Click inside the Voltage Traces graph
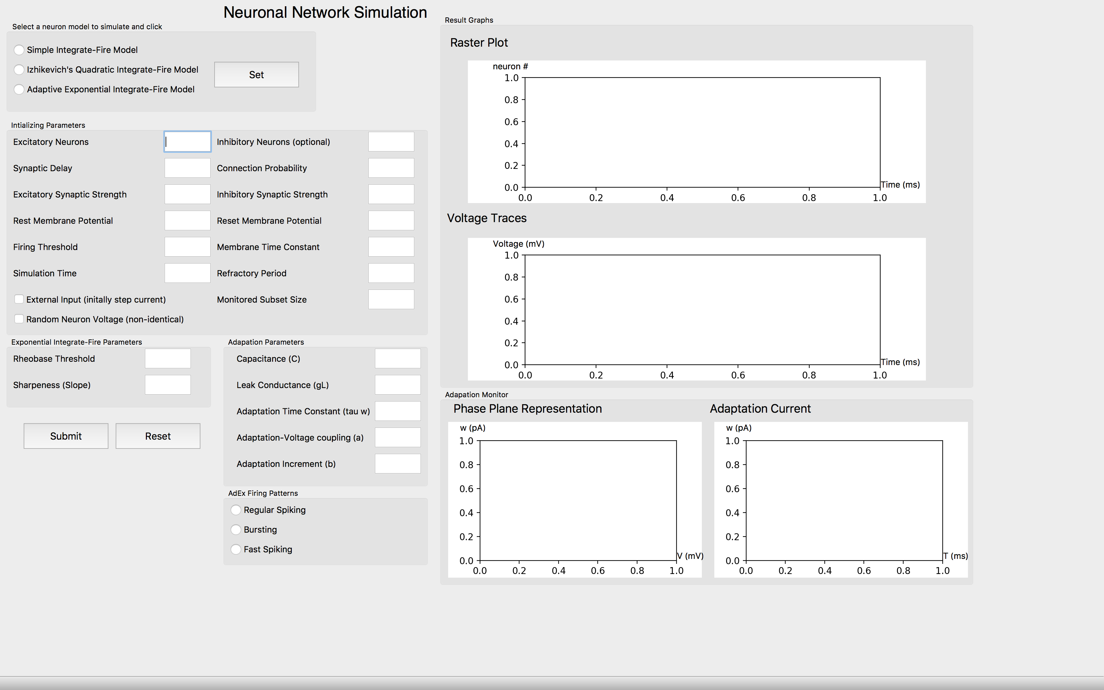This screenshot has height=690, width=1104. [702, 310]
